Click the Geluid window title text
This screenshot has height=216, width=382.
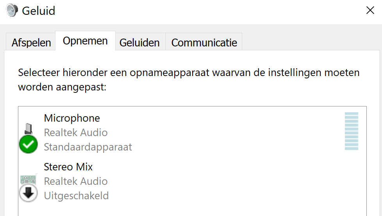39,11
